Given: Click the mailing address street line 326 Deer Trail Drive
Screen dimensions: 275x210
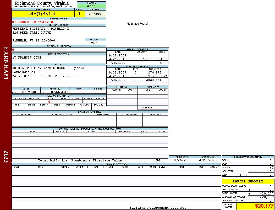Looking at the screenshot, I should point(32,33).
